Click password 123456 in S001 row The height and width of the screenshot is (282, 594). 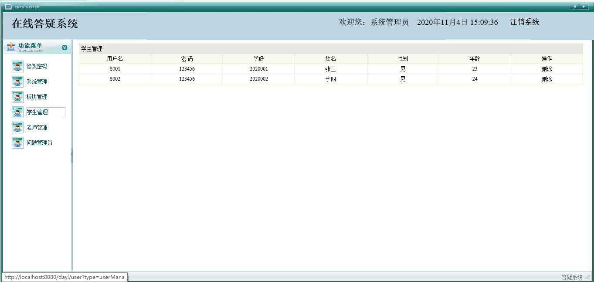click(x=187, y=69)
